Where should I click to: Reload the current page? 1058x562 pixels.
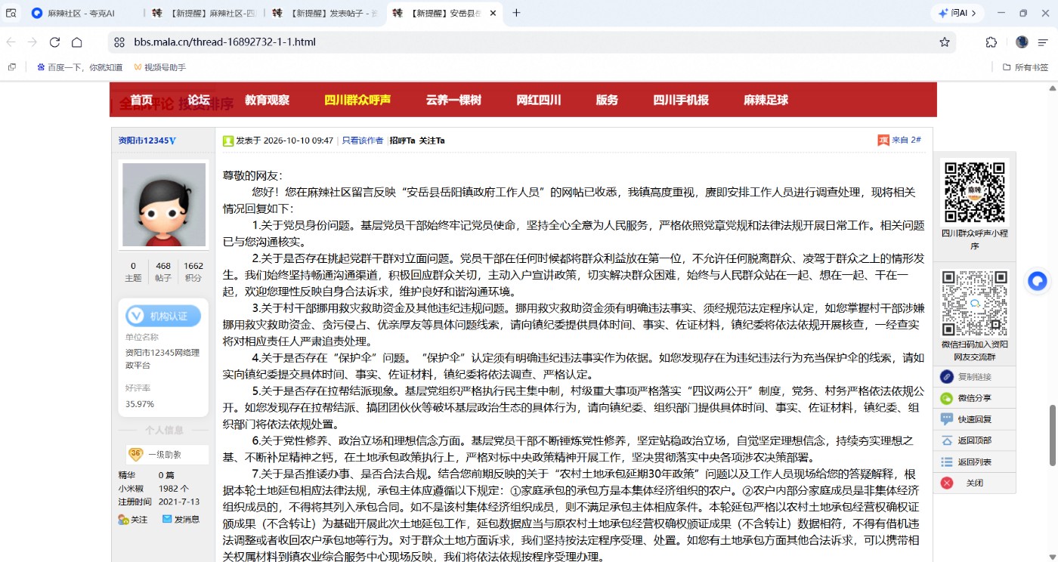point(54,42)
